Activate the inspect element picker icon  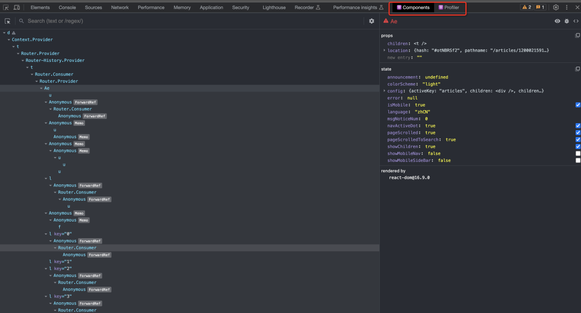6,8
